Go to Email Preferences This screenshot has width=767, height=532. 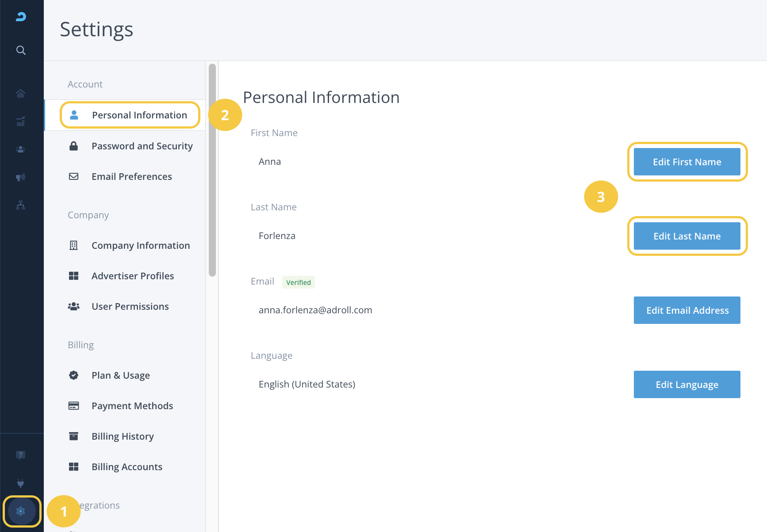tap(131, 177)
